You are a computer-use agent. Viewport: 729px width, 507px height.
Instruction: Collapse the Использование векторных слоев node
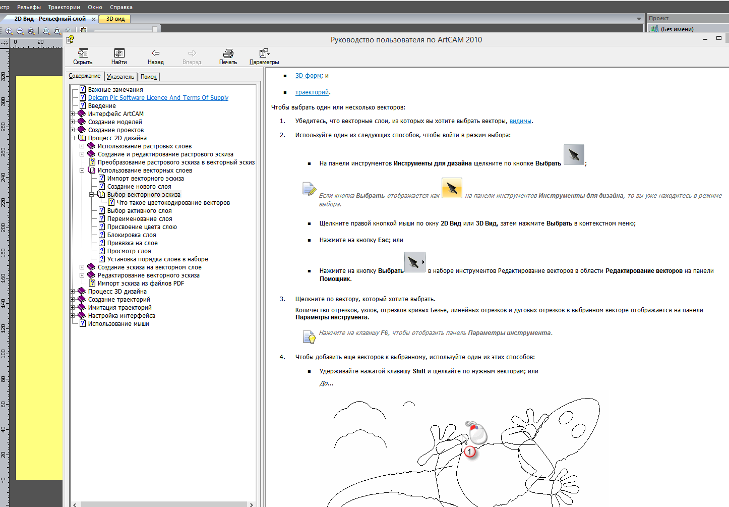coord(82,170)
